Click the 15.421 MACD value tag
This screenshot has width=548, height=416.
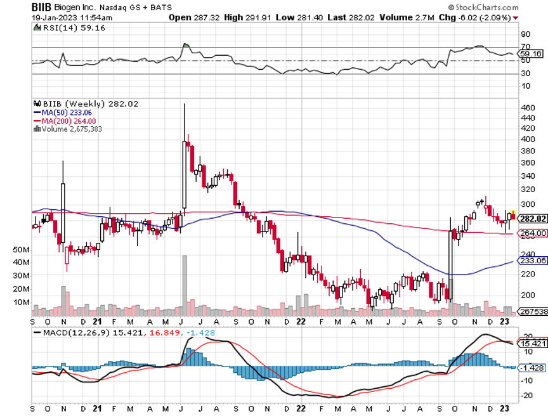coord(533,344)
